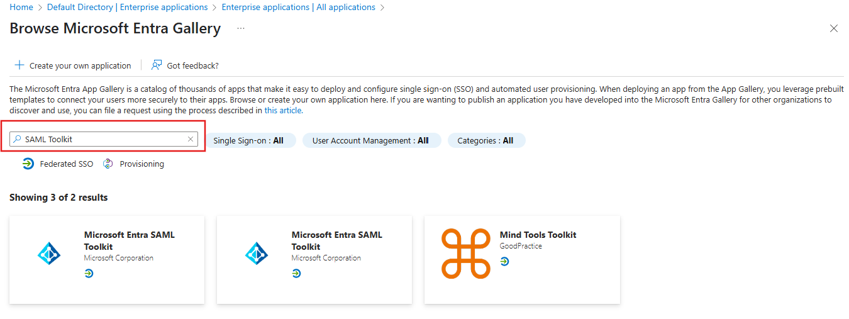The width and height of the screenshot is (849, 319).
Task: Go to Home in the breadcrumb
Action: click(x=21, y=8)
